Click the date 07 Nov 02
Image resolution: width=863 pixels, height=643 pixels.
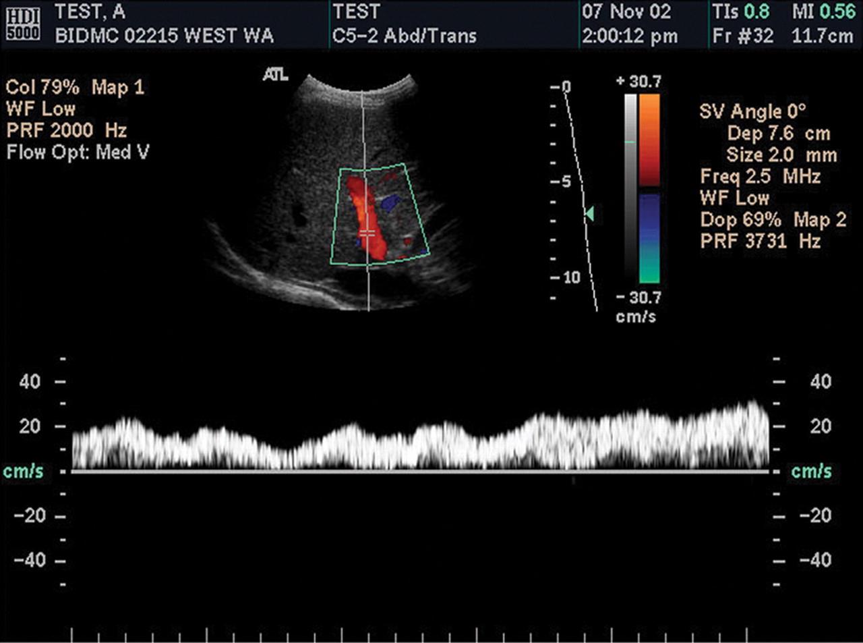627,12
